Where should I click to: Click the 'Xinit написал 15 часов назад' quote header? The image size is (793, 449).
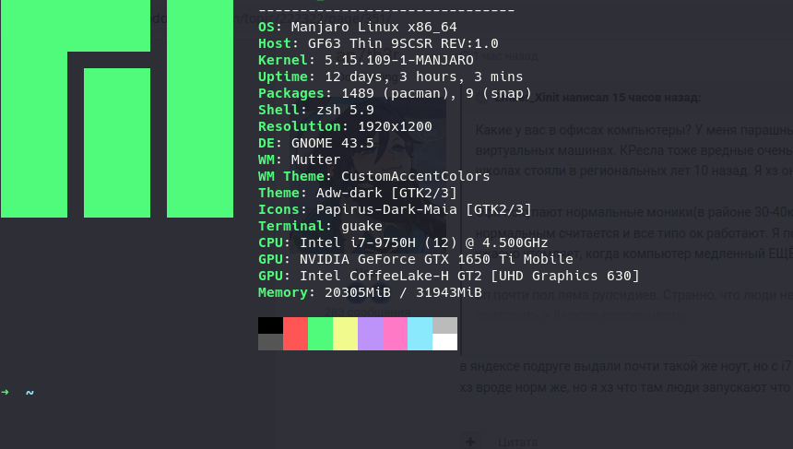597,98
